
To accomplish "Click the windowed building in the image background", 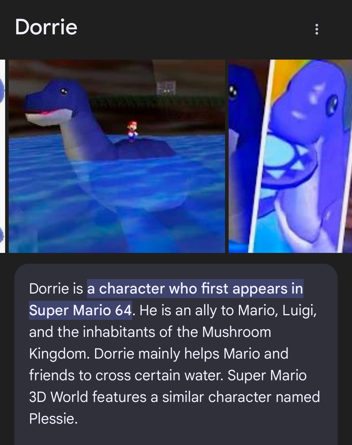I will click(165, 87).
